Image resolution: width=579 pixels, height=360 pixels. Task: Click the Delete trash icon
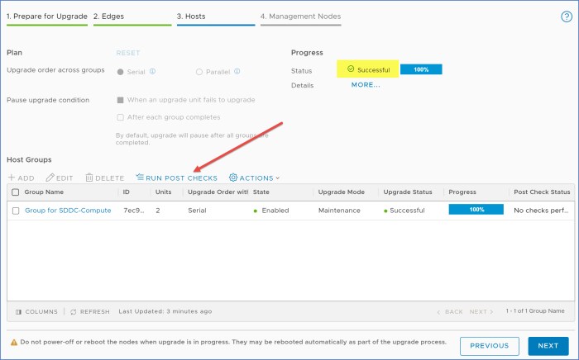(x=89, y=178)
